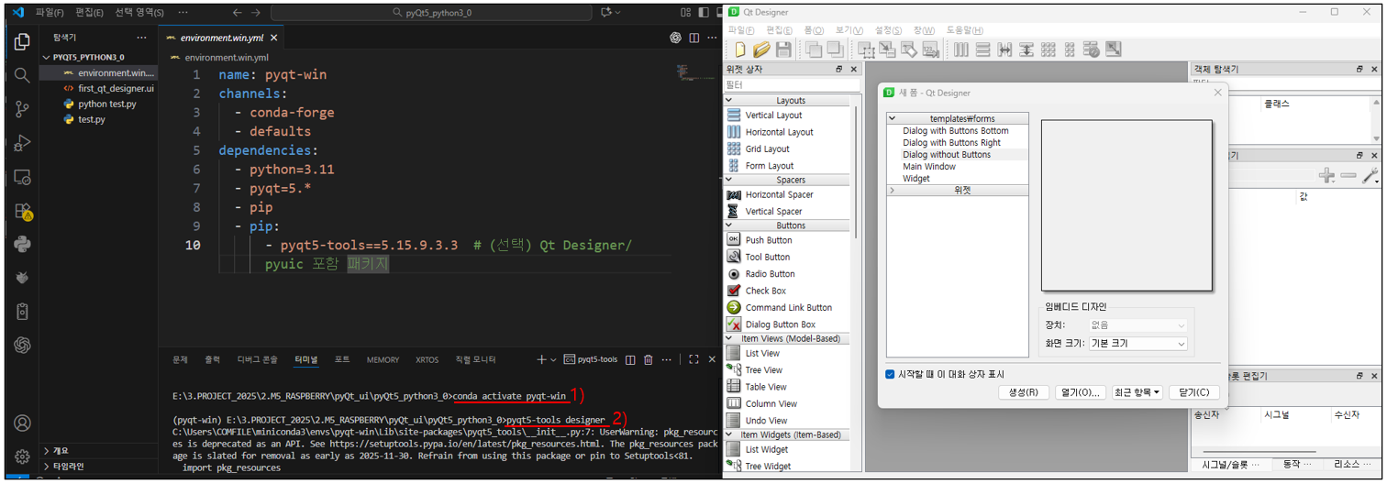The width and height of the screenshot is (1387, 484).
Task: Open VS Code Manage gear settings
Action: tap(23, 456)
